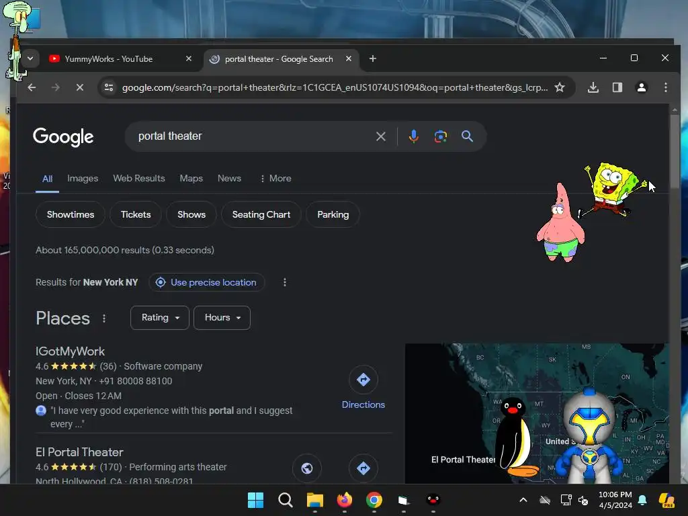Bookmark this page with the star
688x516 pixels.
pyautogui.click(x=560, y=87)
